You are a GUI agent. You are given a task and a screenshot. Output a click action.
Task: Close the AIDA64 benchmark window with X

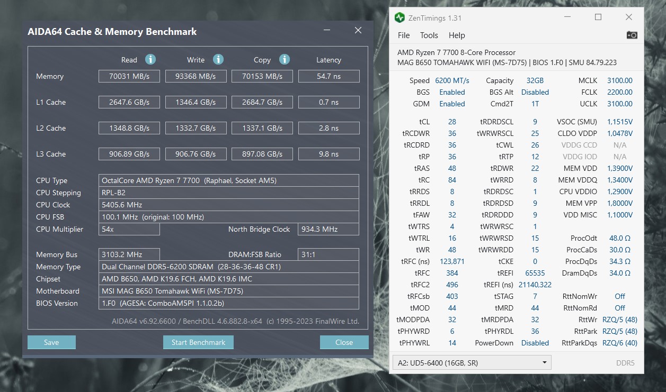pyautogui.click(x=358, y=31)
